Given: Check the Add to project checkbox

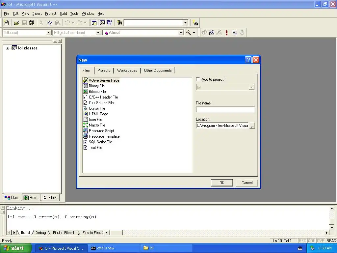Looking at the screenshot, I should click(x=198, y=79).
